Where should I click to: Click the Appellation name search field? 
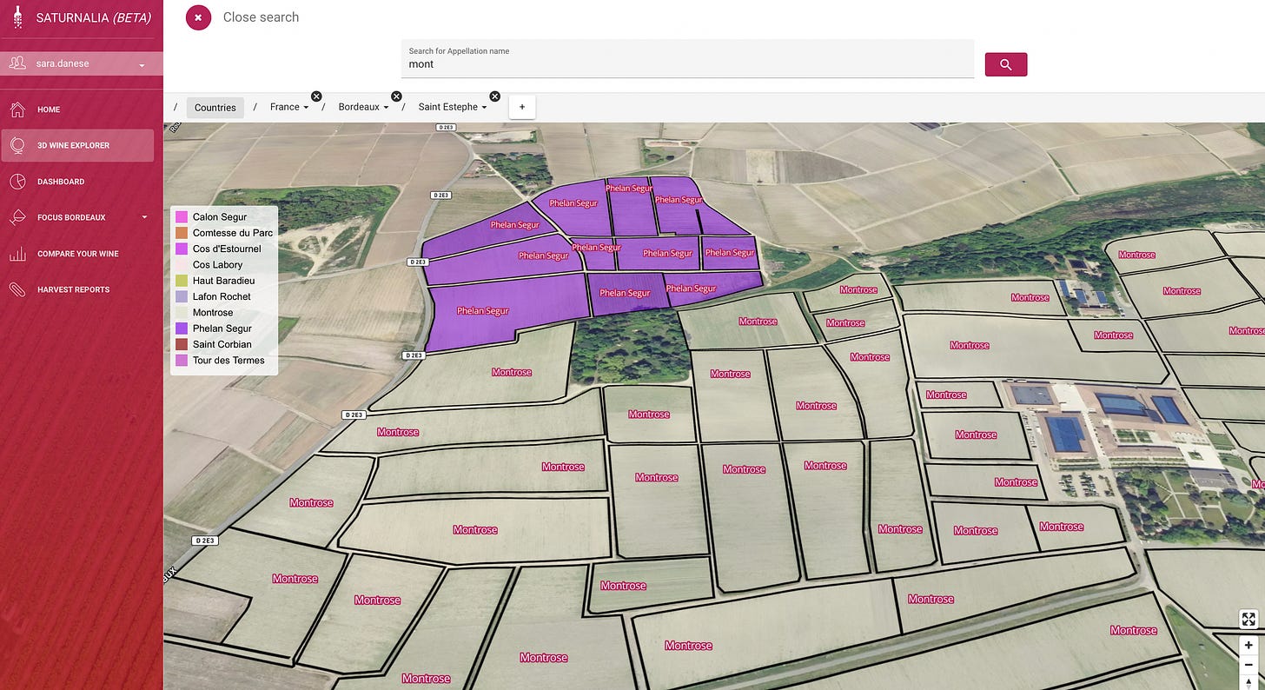[687, 58]
